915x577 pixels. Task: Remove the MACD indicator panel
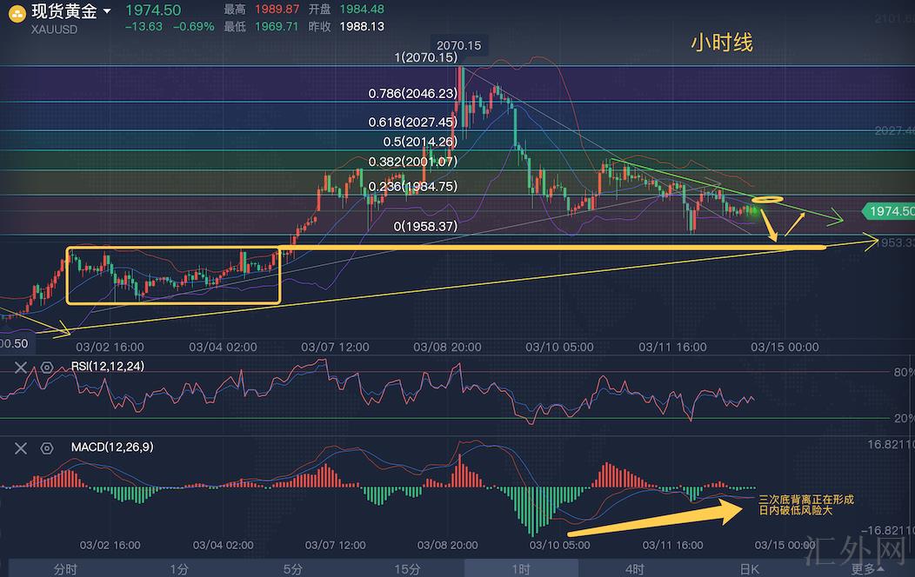(x=22, y=448)
